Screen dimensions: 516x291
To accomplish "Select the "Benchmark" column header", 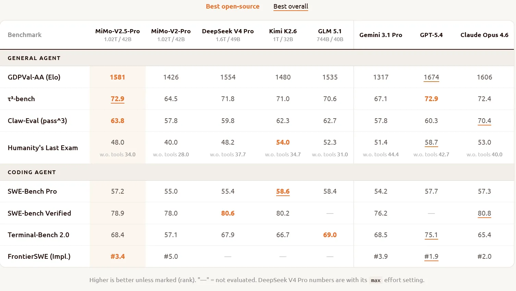I will click(x=25, y=35).
